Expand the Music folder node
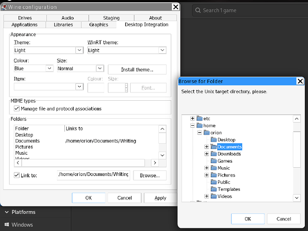 click(x=207, y=168)
